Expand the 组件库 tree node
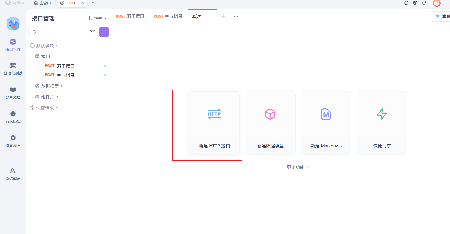Image resolution: width=450 pixels, height=234 pixels. point(47,97)
